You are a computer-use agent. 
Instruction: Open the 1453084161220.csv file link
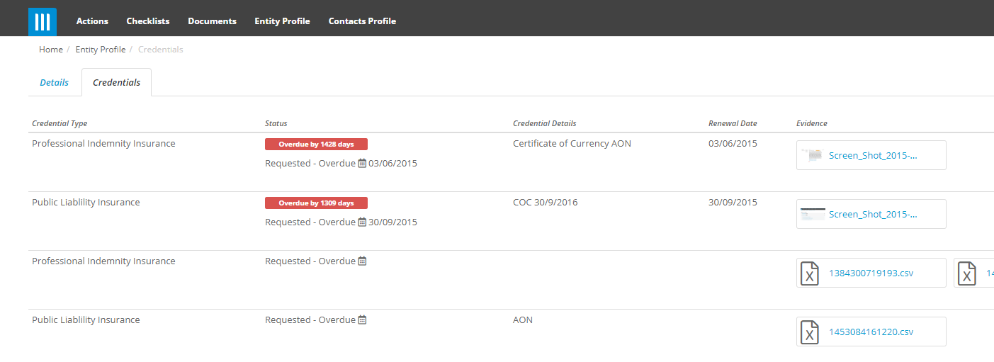pyautogui.click(x=871, y=332)
